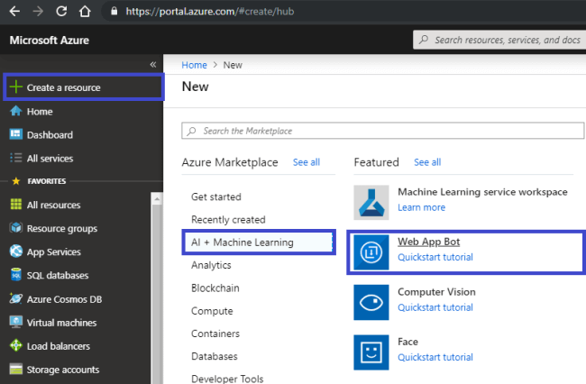This screenshot has height=384, width=586.
Task: Click the padlock site security icon
Action: [x=114, y=11]
